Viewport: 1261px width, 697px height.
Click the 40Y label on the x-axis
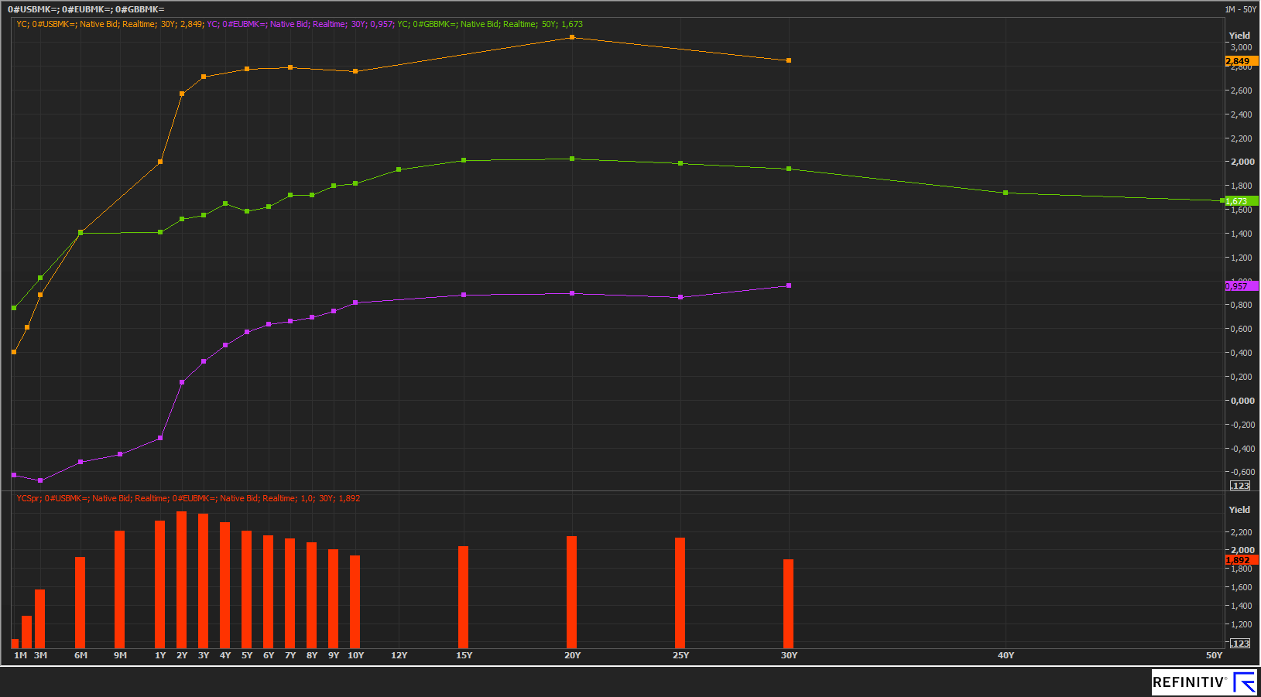point(1006,655)
